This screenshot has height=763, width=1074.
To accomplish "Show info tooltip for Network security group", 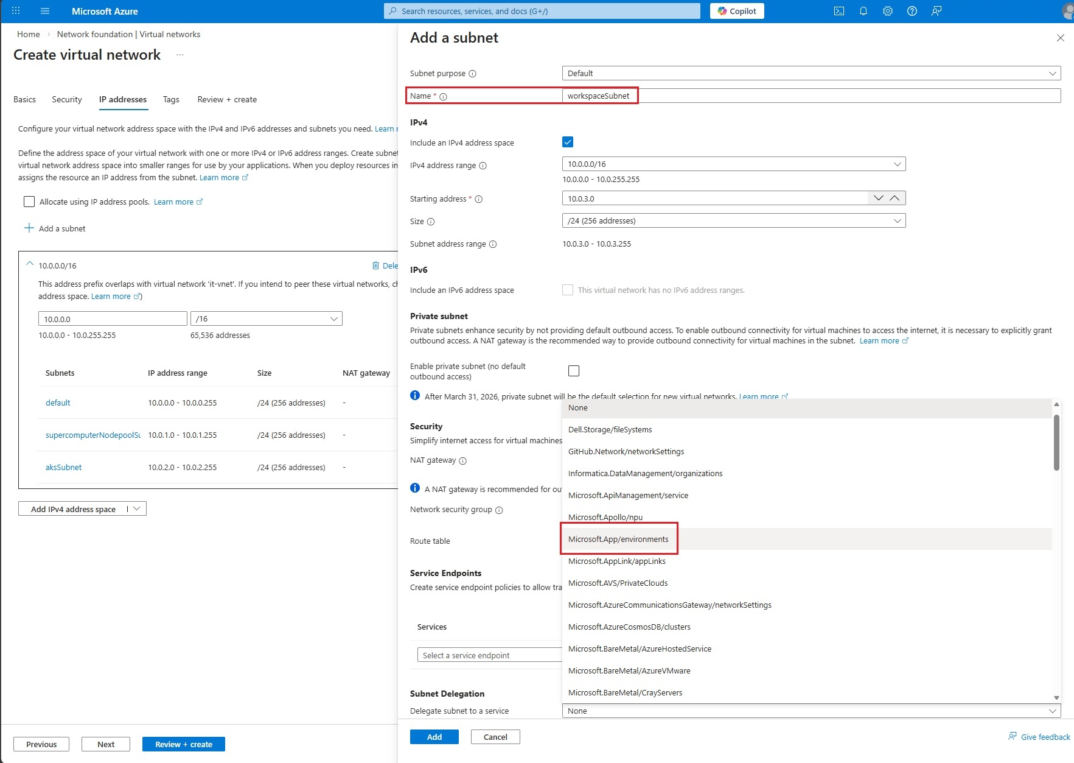I will pyautogui.click(x=500, y=510).
